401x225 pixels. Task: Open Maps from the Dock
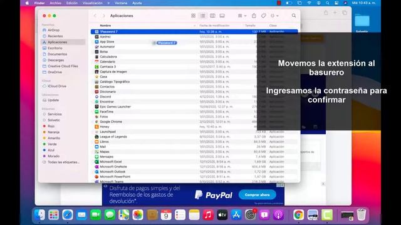(124, 215)
